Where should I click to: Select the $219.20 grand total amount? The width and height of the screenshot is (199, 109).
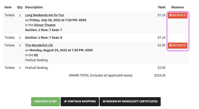coord(160,75)
